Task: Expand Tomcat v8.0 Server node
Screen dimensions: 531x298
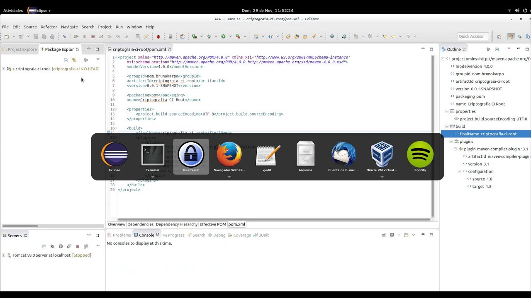Action: [3, 255]
